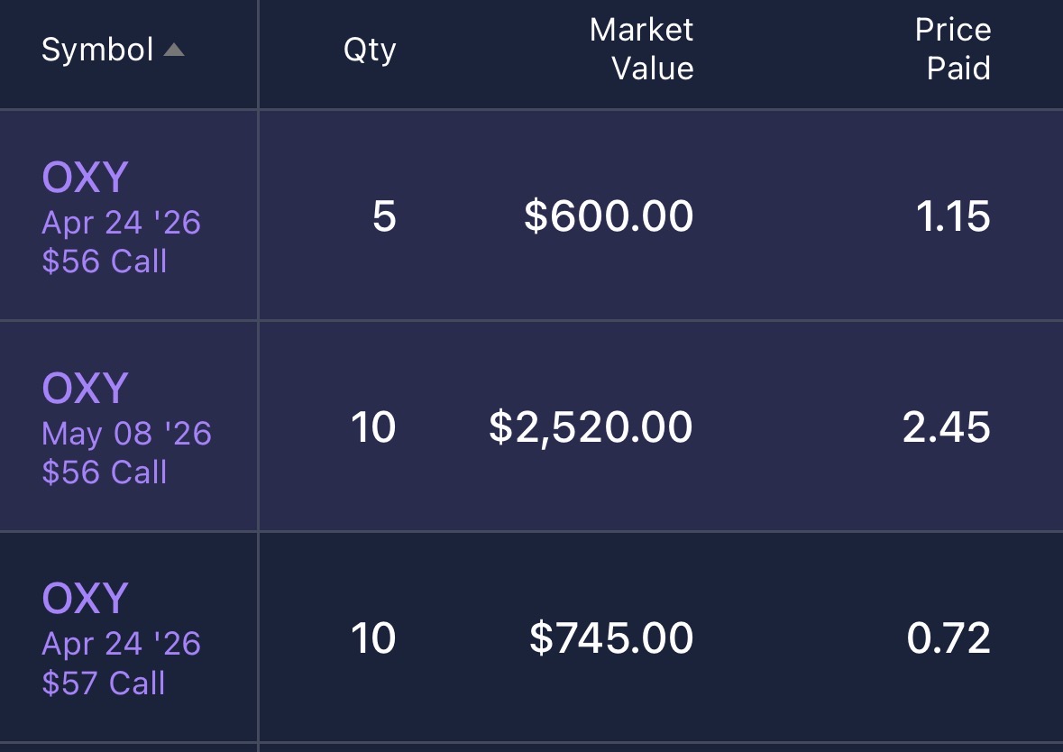Select the 0.72 price paid cell
Viewport: 1063px width, 752px height.
[x=948, y=638]
